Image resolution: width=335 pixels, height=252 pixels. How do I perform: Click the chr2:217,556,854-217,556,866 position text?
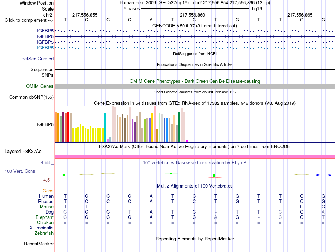tap(224, 3)
